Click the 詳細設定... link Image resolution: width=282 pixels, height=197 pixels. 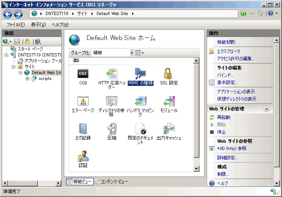[227, 158]
